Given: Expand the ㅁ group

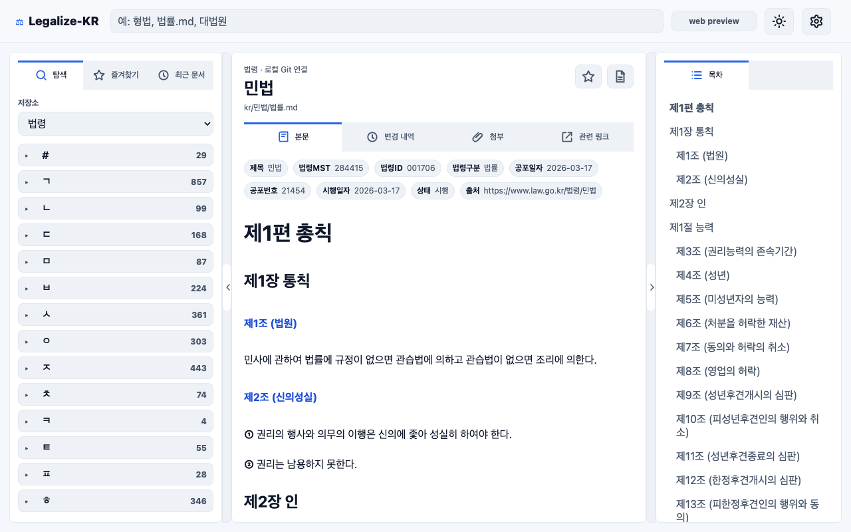Looking at the screenshot, I should [116, 261].
